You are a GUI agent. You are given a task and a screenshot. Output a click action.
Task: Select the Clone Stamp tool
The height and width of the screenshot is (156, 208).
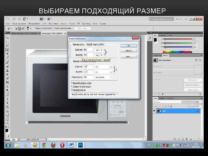coord(8,70)
